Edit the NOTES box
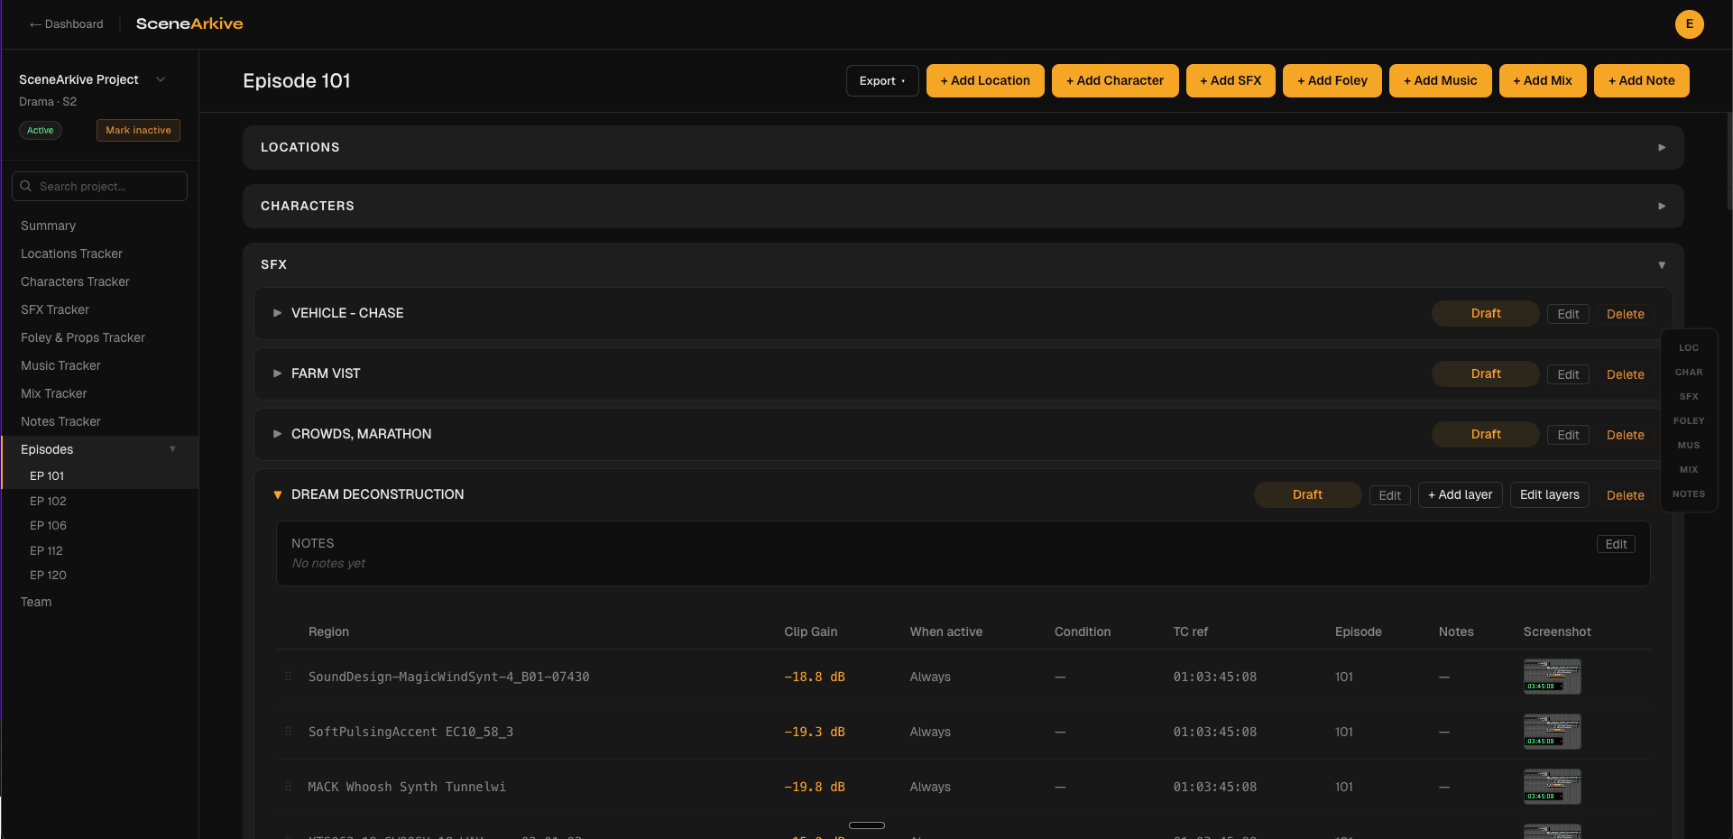The height and width of the screenshot is (839, 1733). click(x=1616, y=544)
